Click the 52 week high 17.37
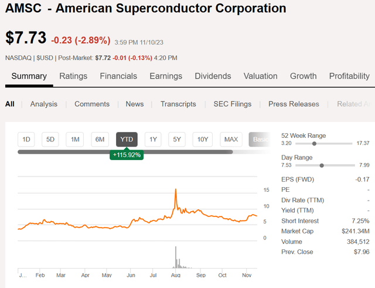The image size is (375, 288). [x=363, y=143]
